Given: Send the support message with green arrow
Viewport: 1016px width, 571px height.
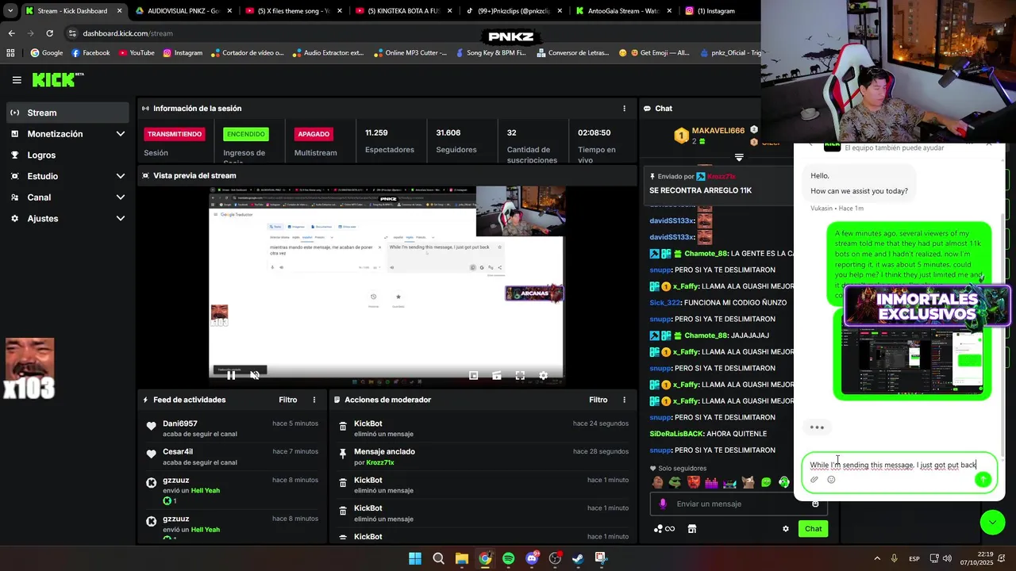Looking at the screenshot, I should (983, 479).
